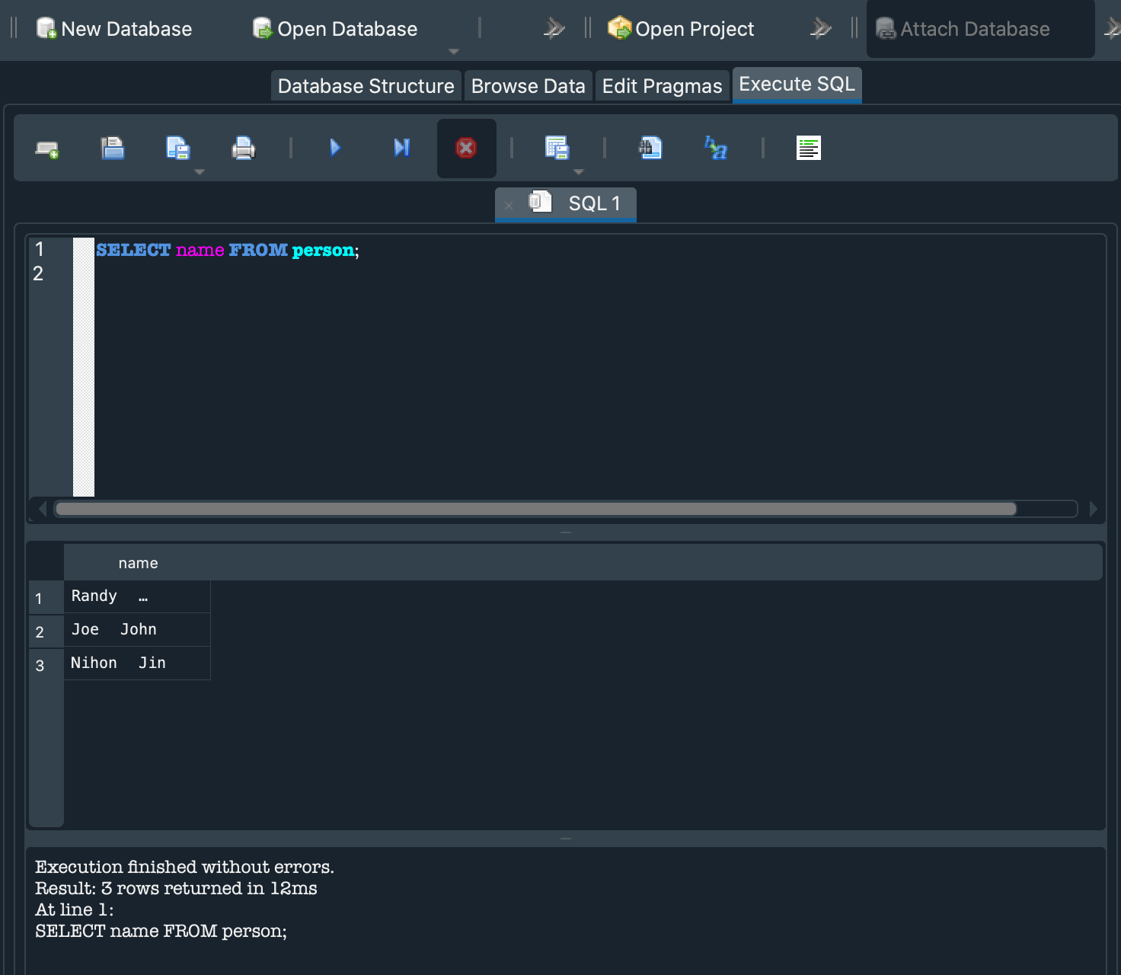The width and height of the screenshot is (1121, 975).
Task: Click the save SQL file icon
Action: [178, 148]
